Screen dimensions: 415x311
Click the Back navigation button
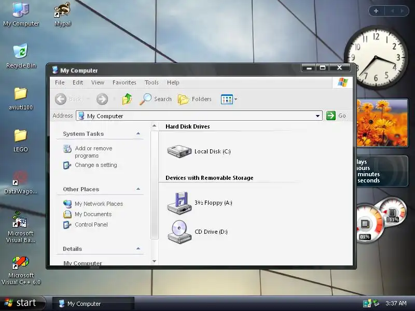[68, 99]
